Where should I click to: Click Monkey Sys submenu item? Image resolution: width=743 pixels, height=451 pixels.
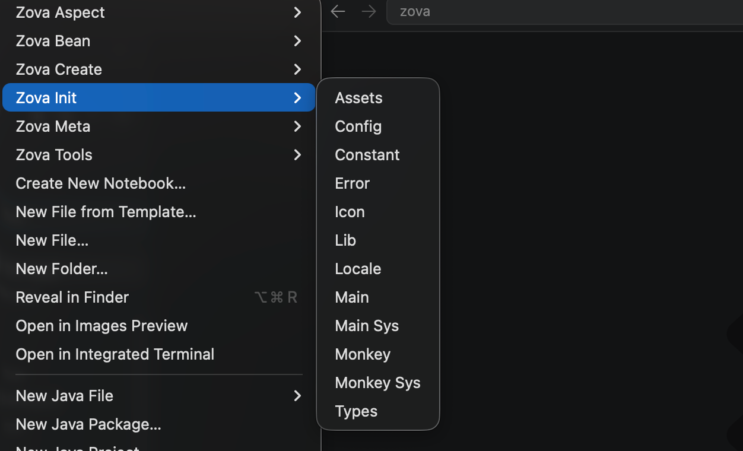[x=377, y=383]
